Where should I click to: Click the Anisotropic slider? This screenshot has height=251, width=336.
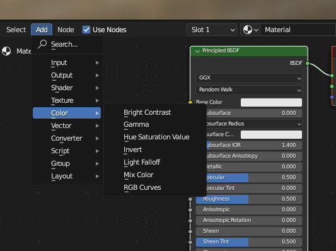[249, 209]
